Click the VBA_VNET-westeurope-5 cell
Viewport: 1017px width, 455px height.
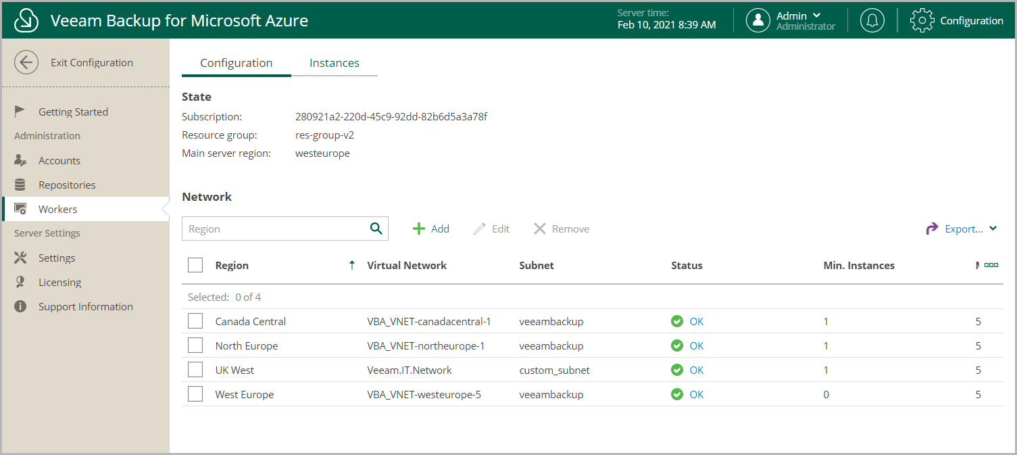point(424,394)
